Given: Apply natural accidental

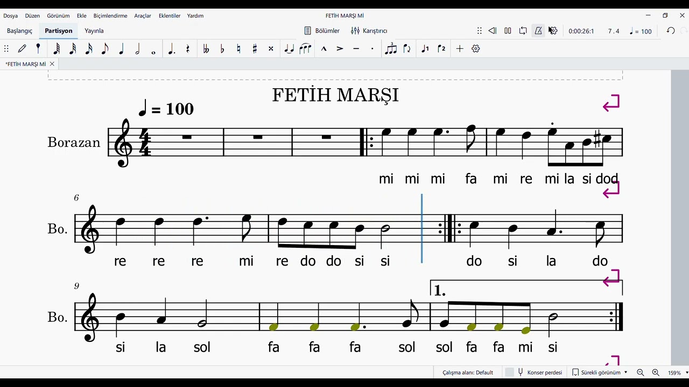Looking at the screenshot, I should tap(238, 49).
